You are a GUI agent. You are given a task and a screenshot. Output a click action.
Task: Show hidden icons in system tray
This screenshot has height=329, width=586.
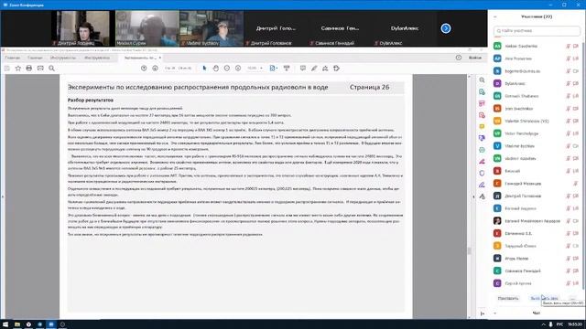(543, 324)
